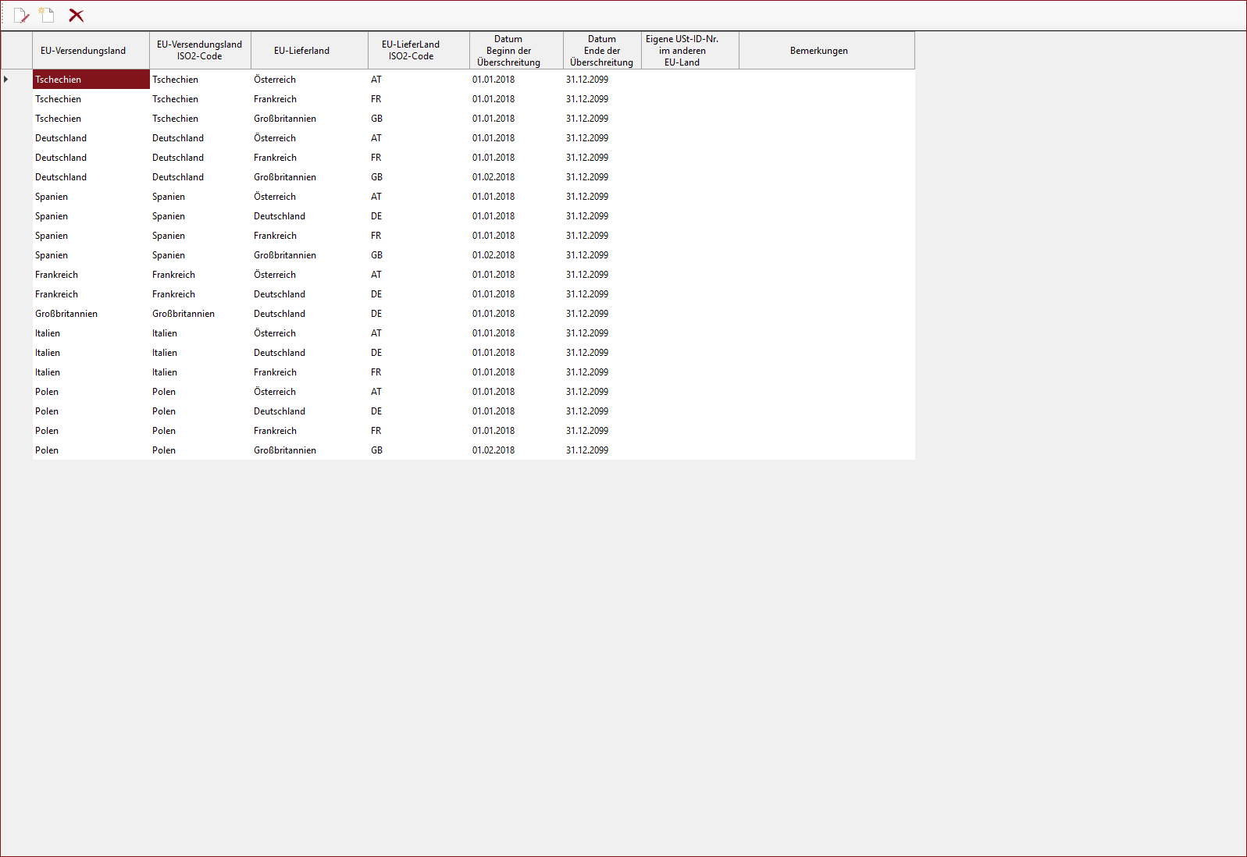The height and width of the screenshot is (857, 1247).
Task: Click the red delete X icon
Action: point(77,16)
